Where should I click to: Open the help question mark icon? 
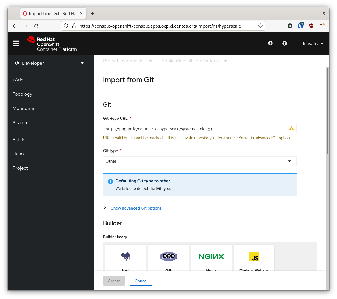(285, 44)
